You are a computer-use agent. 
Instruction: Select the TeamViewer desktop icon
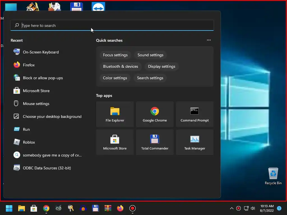98,6
